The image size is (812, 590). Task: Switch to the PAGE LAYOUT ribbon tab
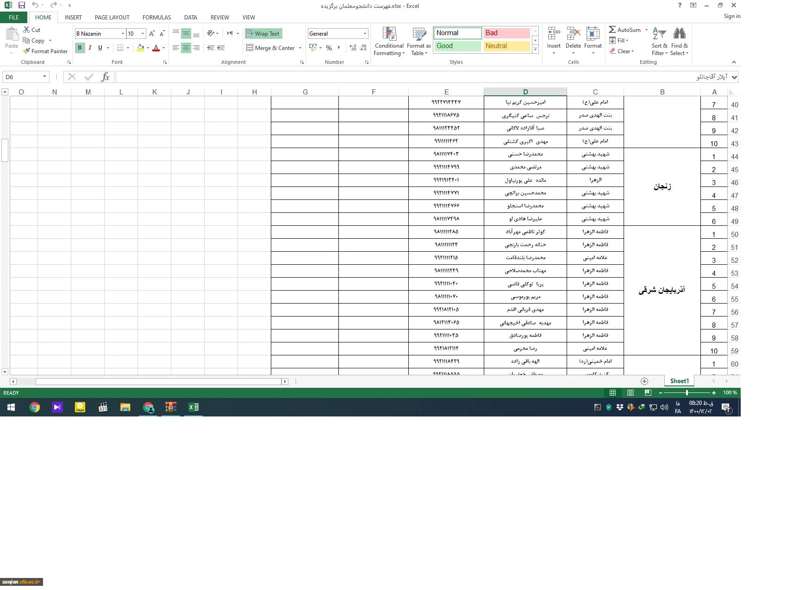[x=112, y=18]
